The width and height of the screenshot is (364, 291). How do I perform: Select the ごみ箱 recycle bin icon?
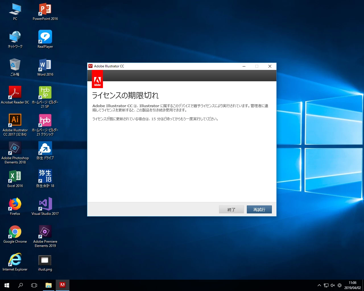pos(15,67)
